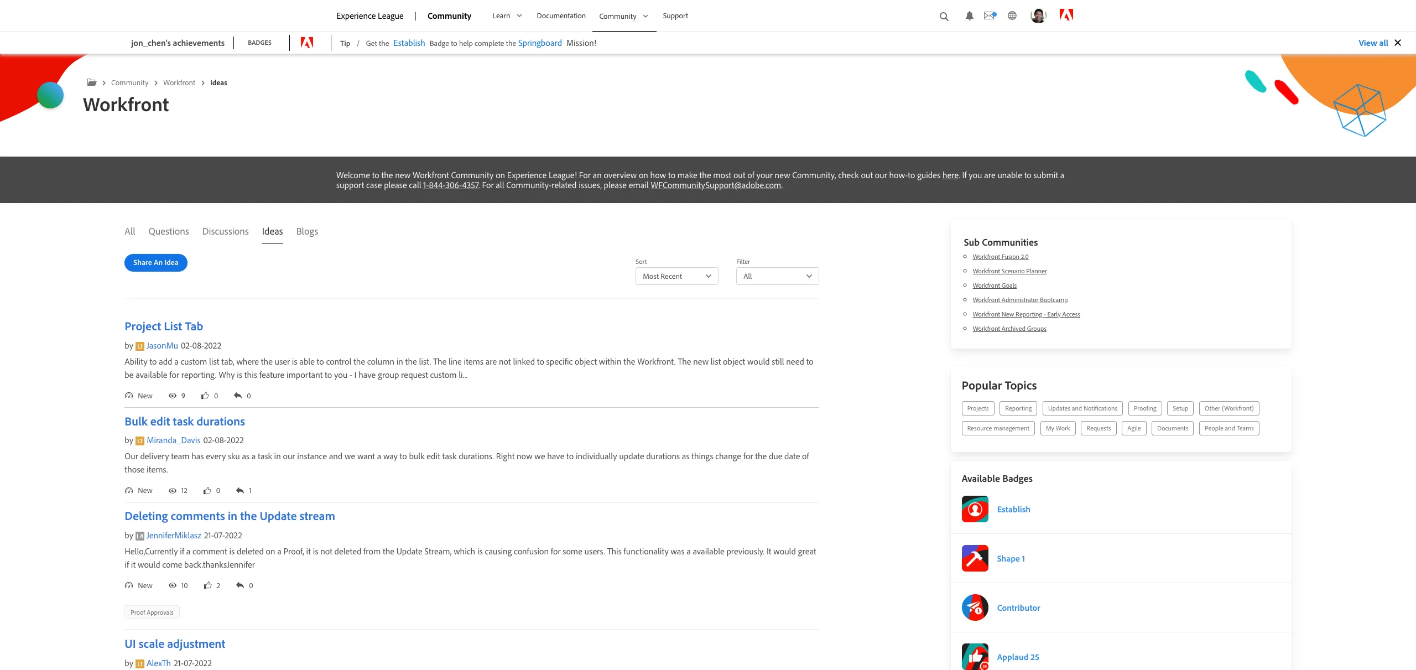Like the Deleting comments idea
1416x670 pixels.
[208, 585]
